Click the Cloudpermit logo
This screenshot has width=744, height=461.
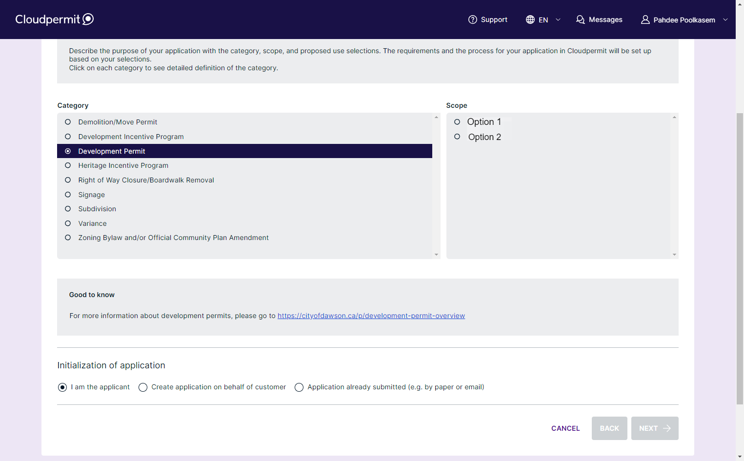55,19
